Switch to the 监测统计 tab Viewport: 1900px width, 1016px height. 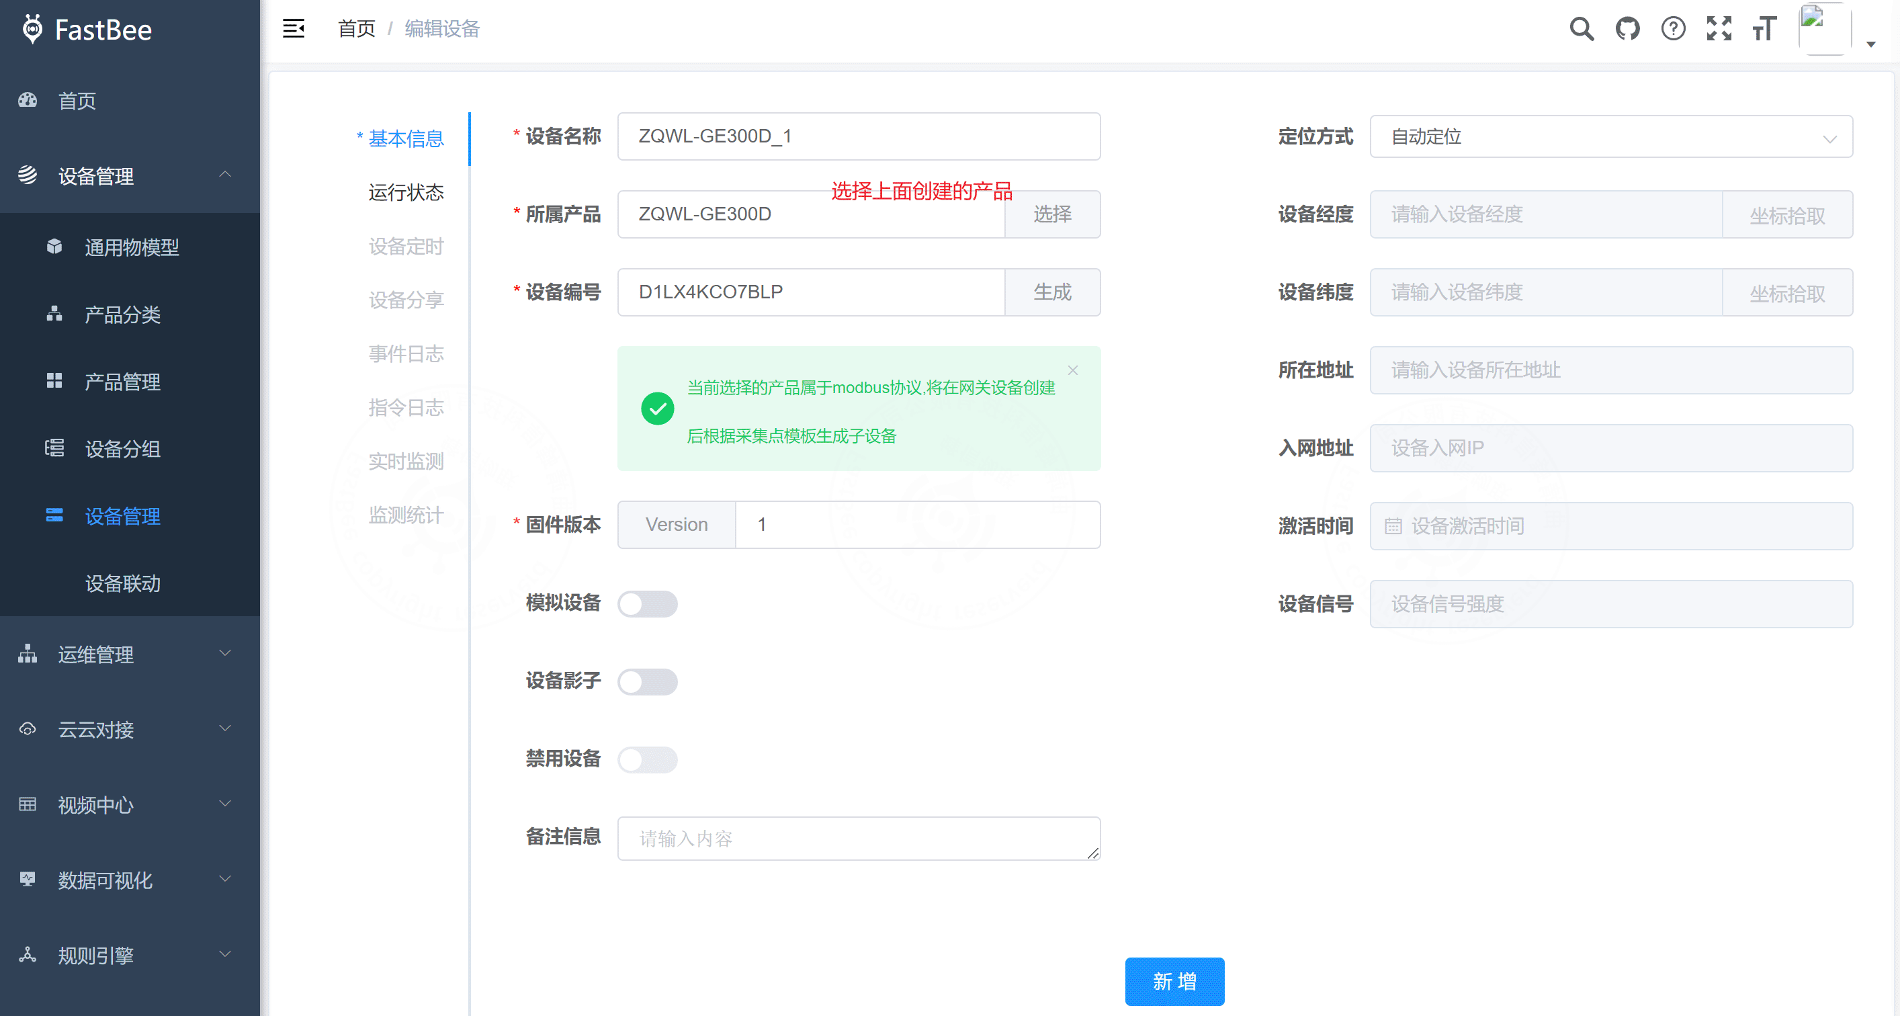[x=406, y=516]
